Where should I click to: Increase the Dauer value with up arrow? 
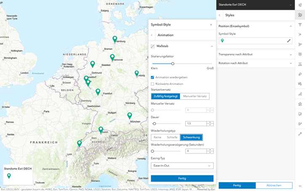210,122
